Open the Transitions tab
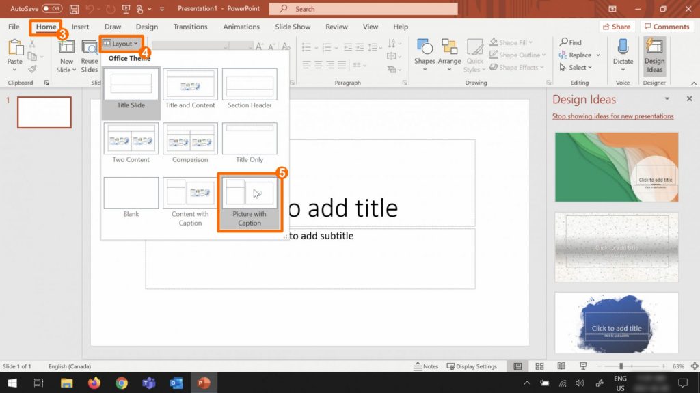The height and width of the screenshot is (393, 700). [x=190, y=27]
